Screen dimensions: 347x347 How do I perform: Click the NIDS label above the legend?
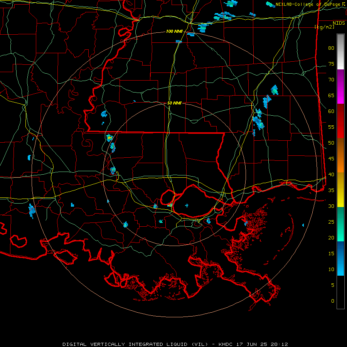(339, 23)
